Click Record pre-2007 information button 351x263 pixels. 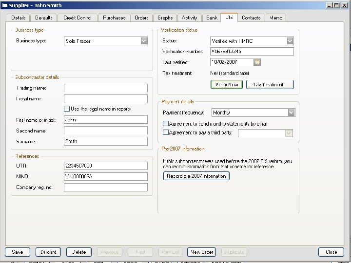coord(196,176)
